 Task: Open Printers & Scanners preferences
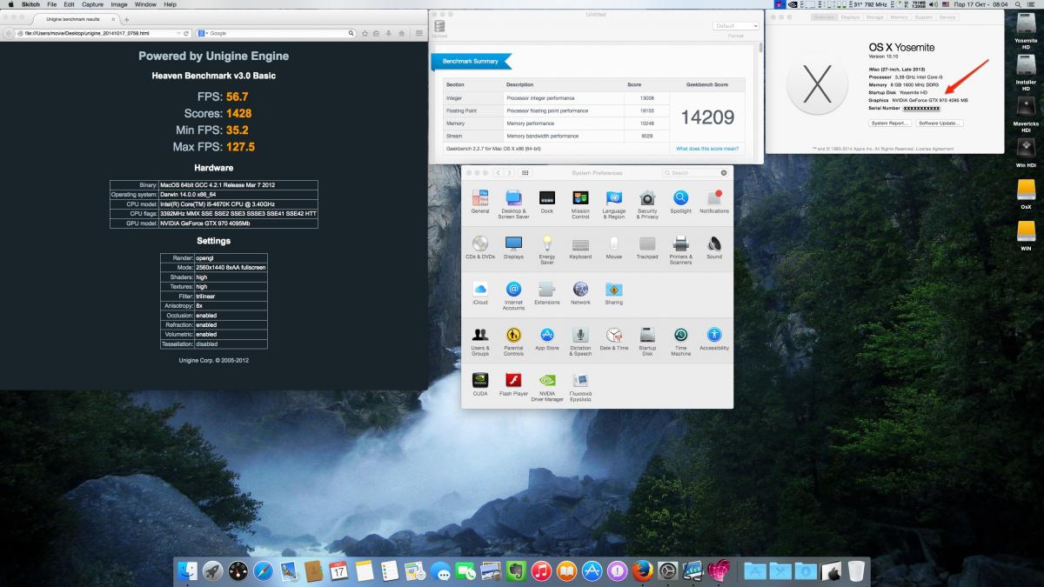coord(680,249)
